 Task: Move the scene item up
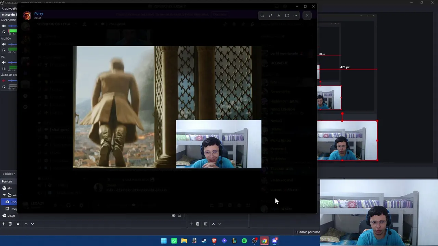point(214,224)
